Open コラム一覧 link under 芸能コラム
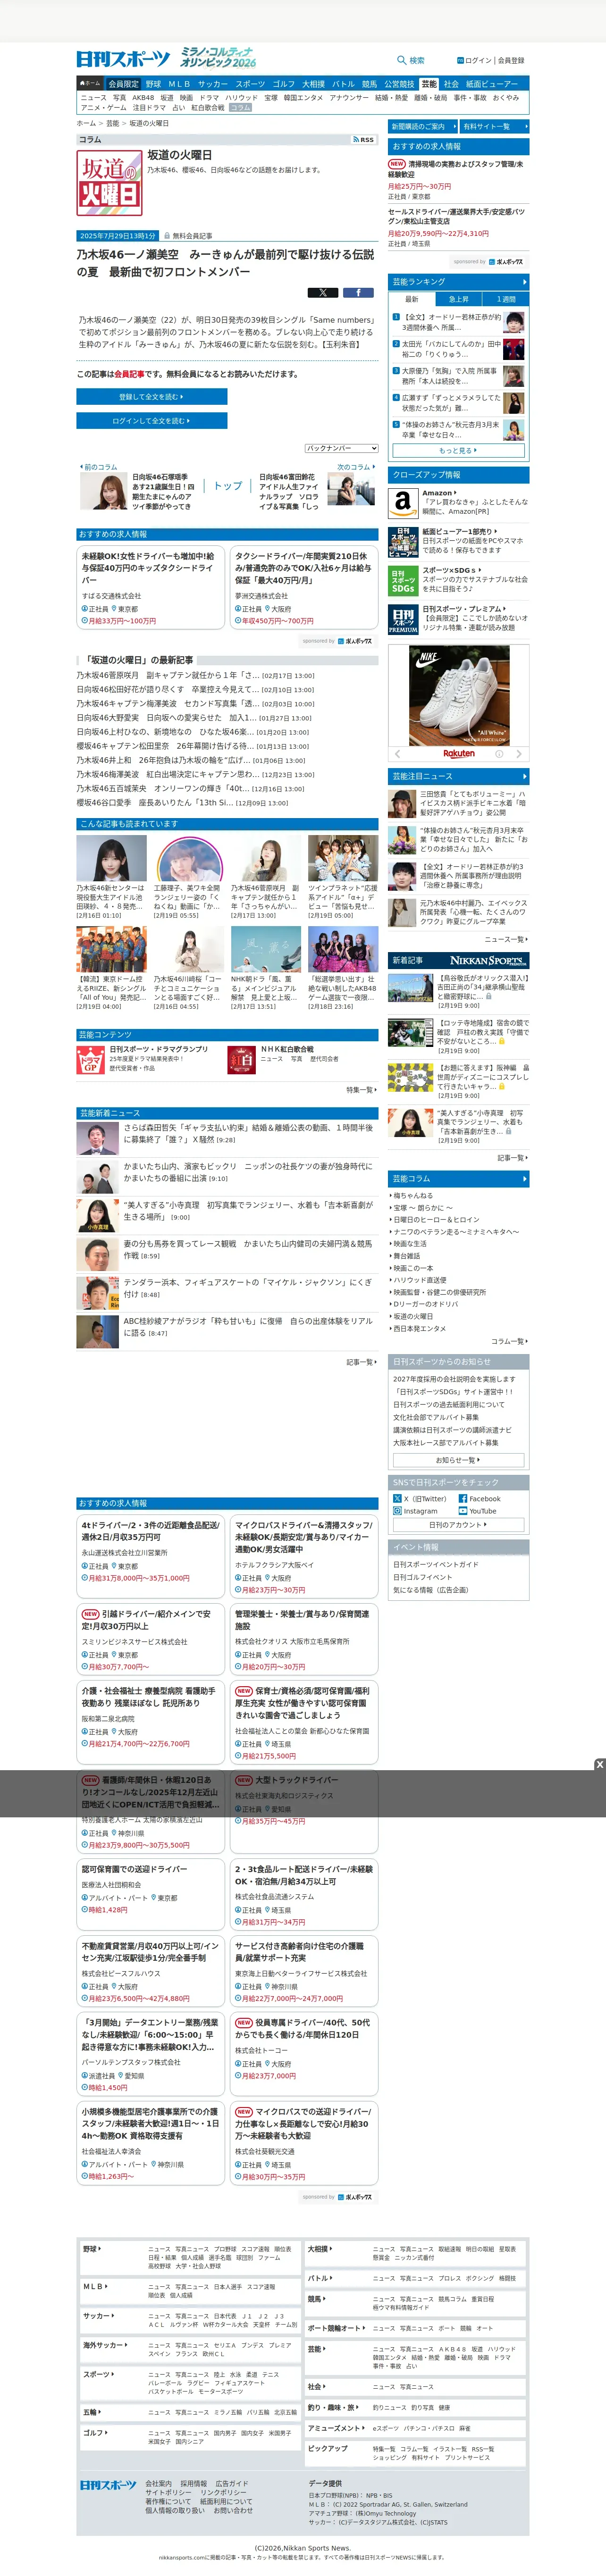Image resolution: width=606 pixels, height=2576 pixels. (x=509, y=1341)
